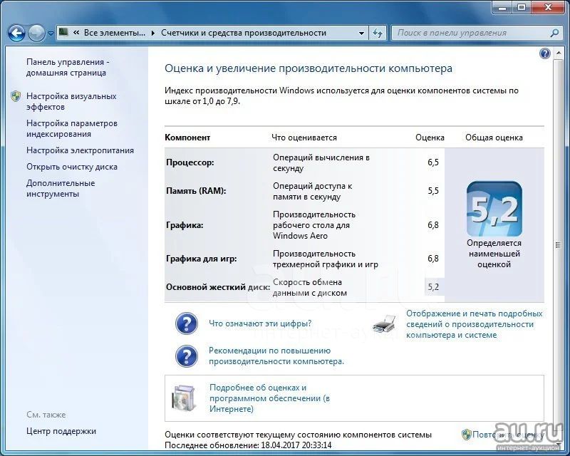Open 'Панель управления - домашняя страница'
This screenshot has width=570, height=456.
[68, 67]
